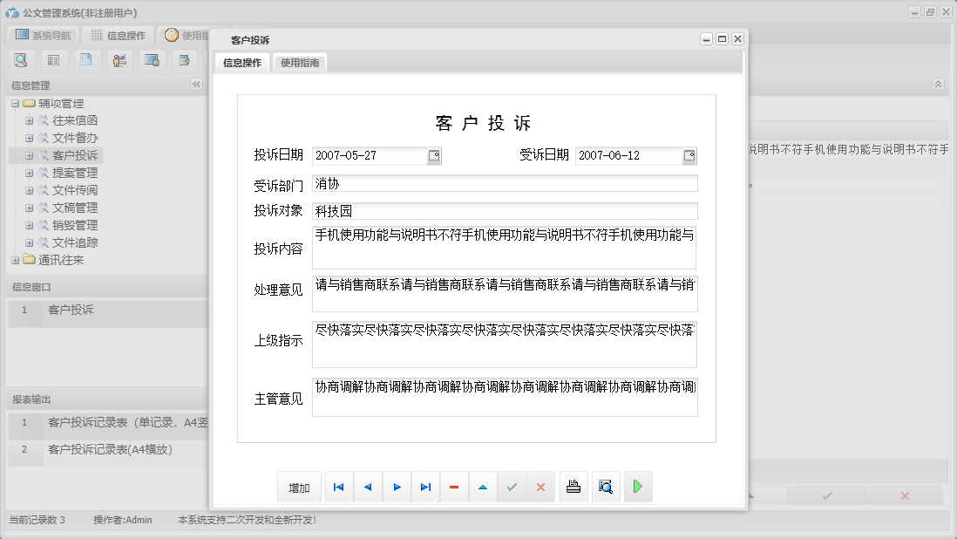The image size is (957, 539).
Task: Click the new document toolbar icon
Action: point(85,59)
